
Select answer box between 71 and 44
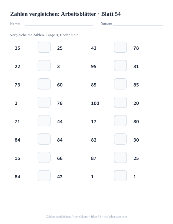(x=44, y=121)
